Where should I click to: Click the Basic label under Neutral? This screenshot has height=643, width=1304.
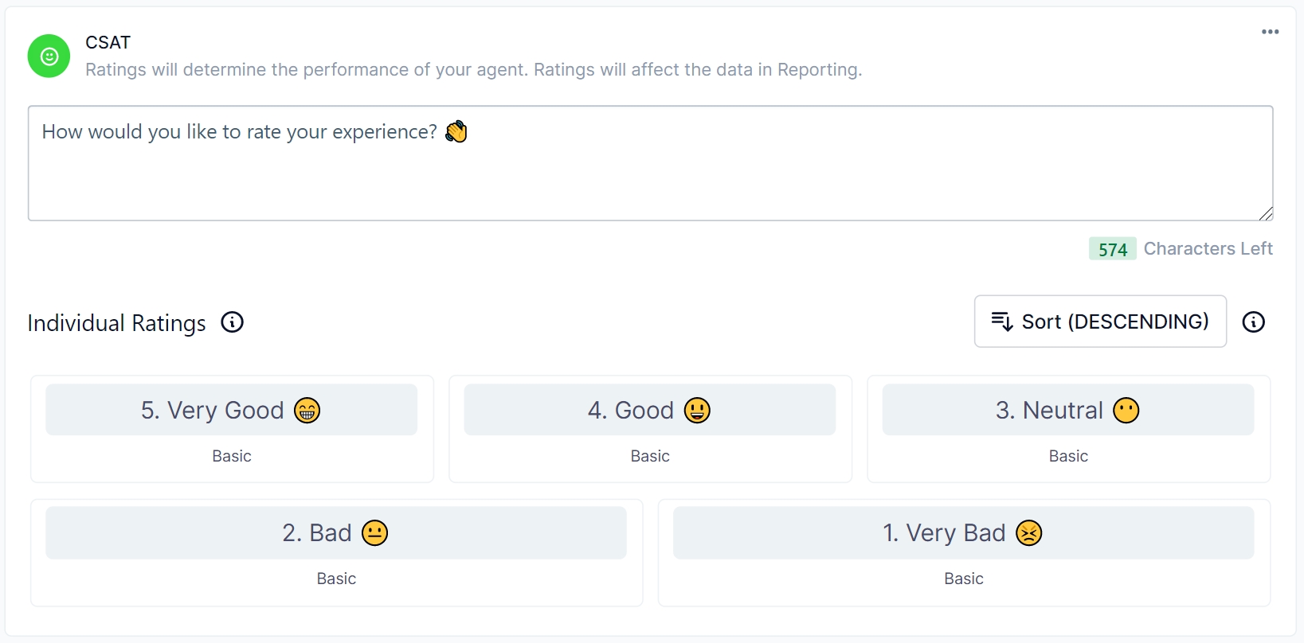1068,456
